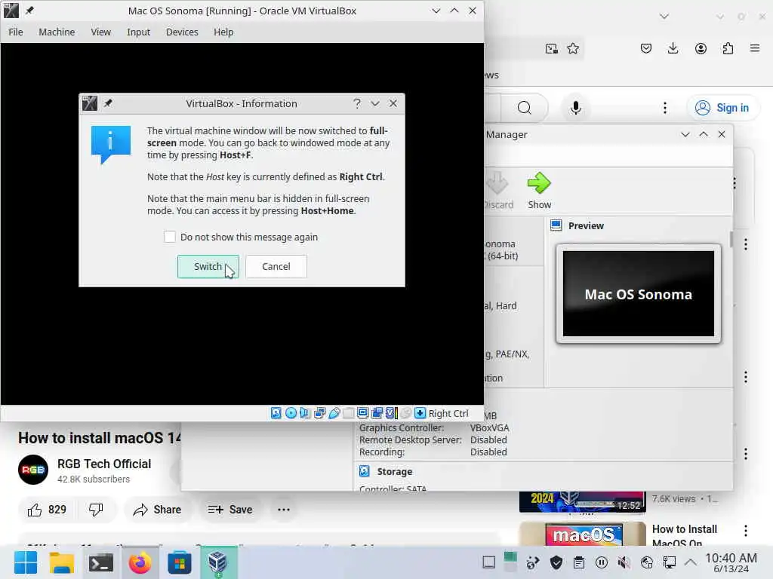Click the browser tab list dropdown chevron

(x=664, y=17)
